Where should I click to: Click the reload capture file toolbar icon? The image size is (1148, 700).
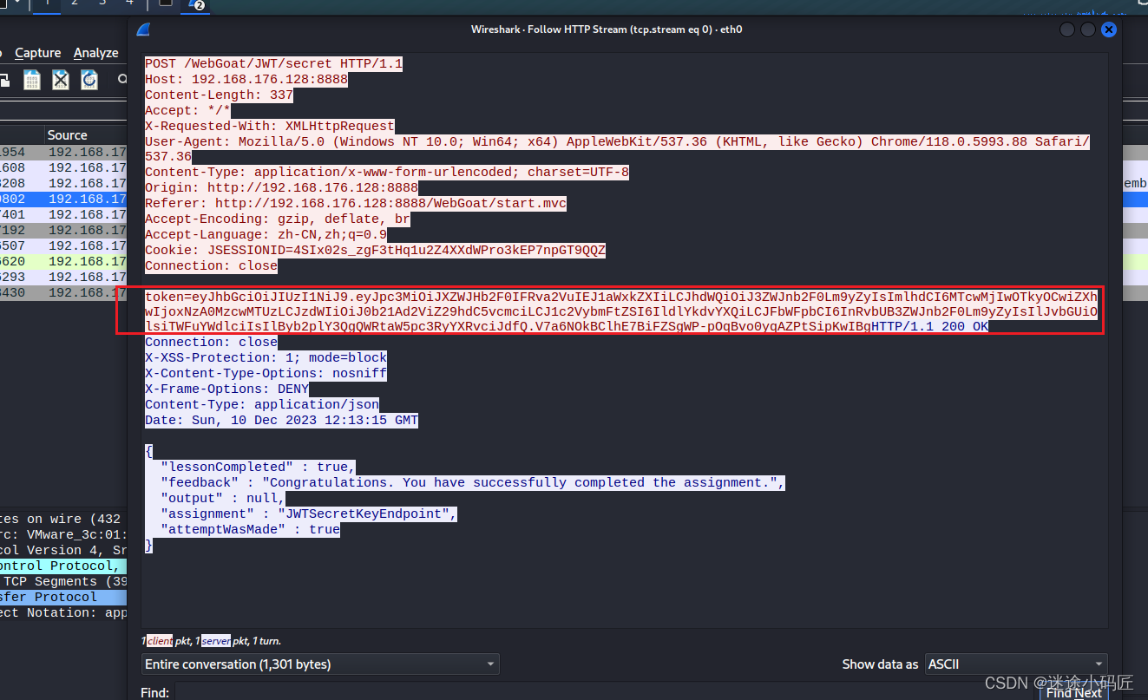[x=89, y=81]
